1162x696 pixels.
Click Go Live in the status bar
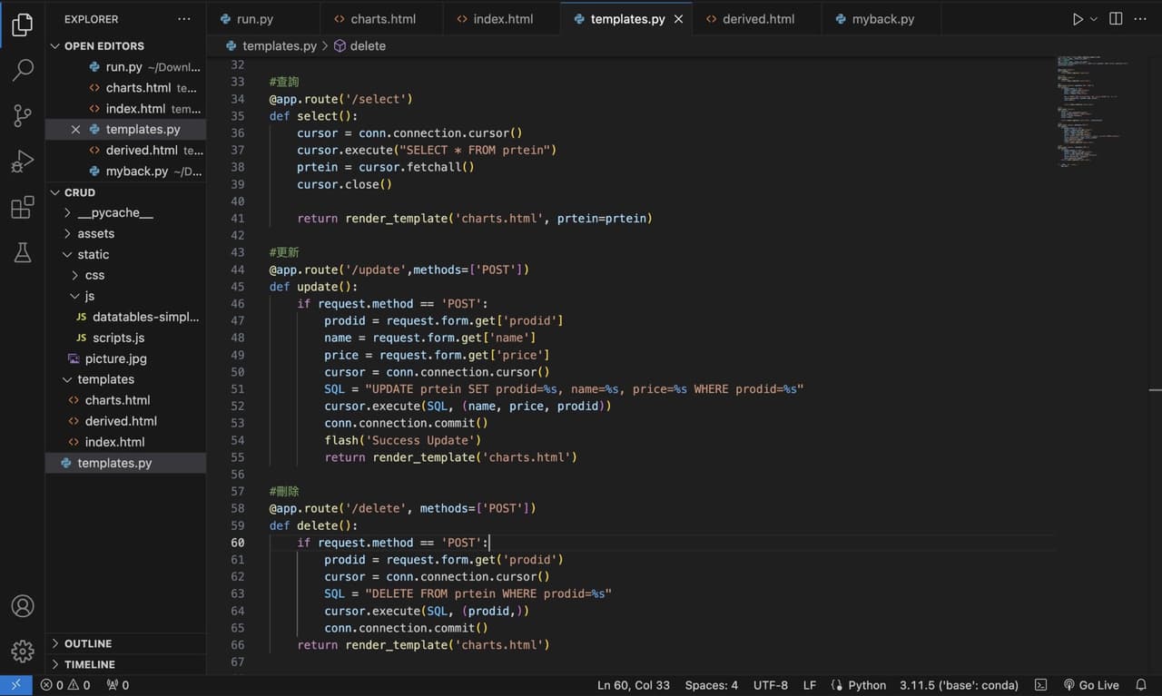pos(1092,685)
